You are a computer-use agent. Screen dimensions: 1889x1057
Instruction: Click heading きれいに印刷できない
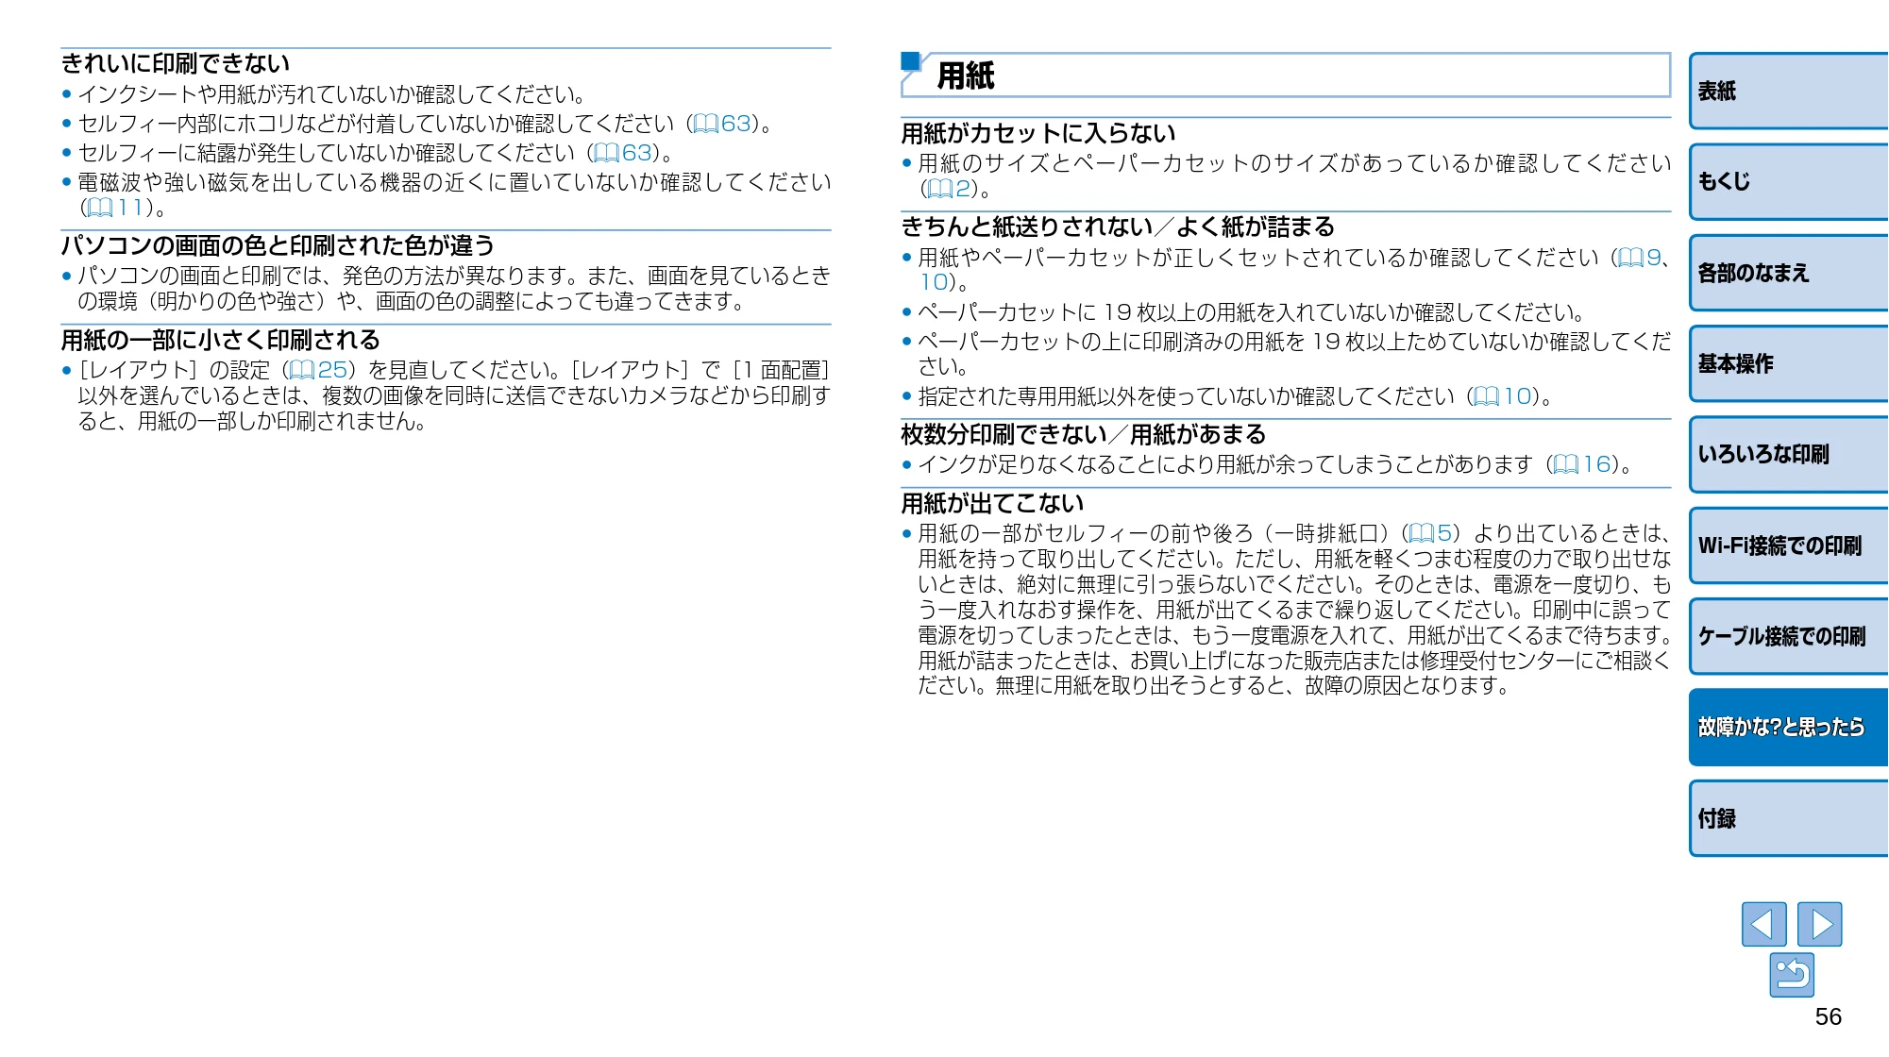[x=176, y=63]
